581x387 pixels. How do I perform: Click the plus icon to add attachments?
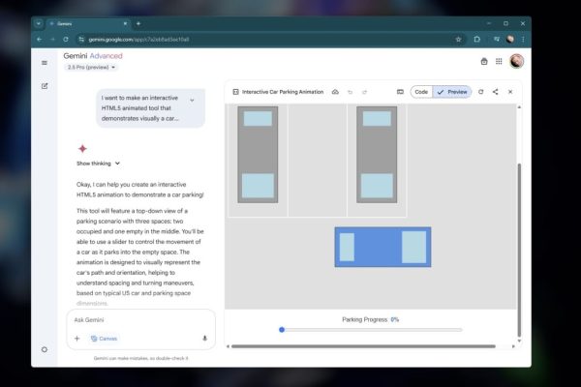click(77, 338)
